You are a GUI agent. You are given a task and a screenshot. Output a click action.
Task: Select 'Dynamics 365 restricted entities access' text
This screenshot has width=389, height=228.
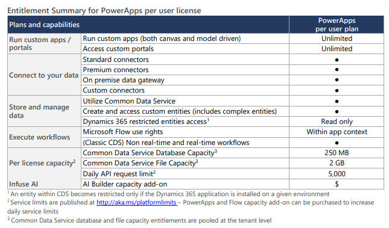point(146,122)
